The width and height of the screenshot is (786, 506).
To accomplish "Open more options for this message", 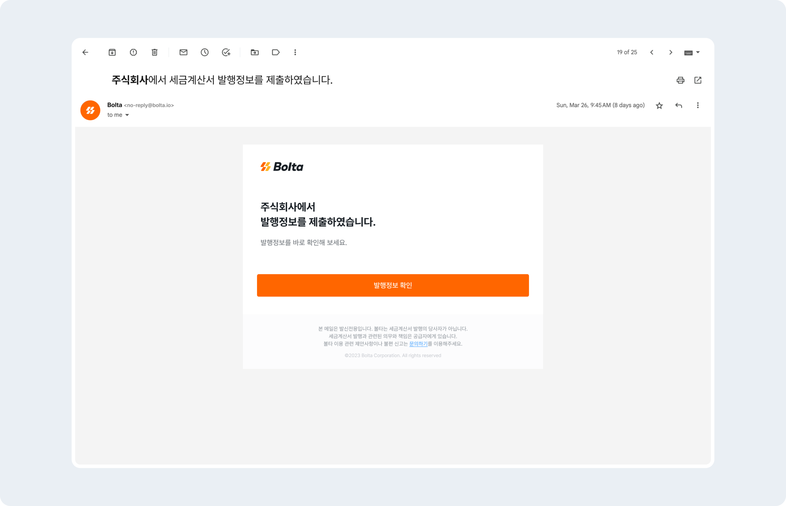I will coord(697,105).
